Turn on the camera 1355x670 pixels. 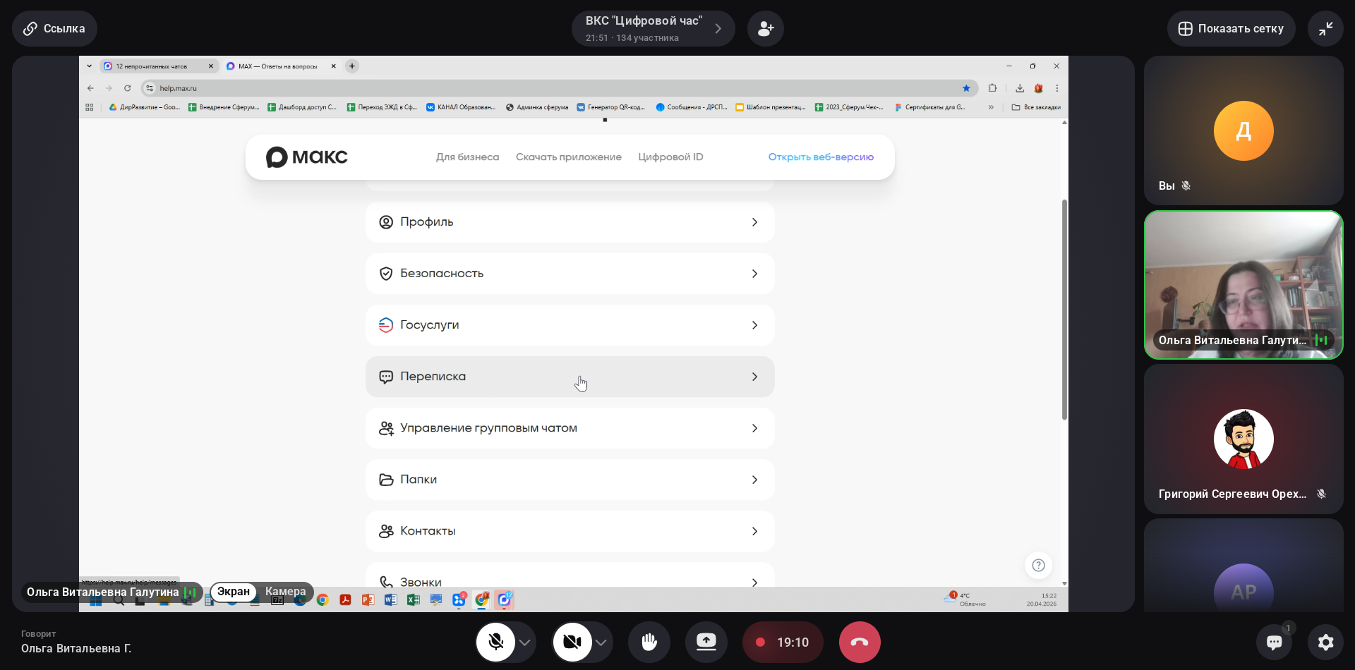pos(572,642)
